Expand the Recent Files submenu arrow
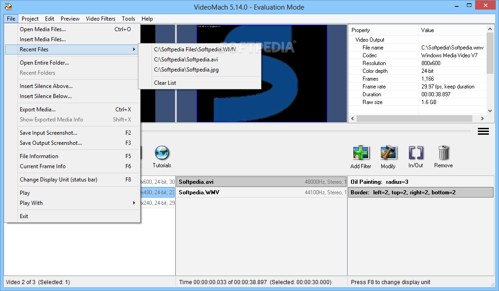The width and height of the screenshot is (499, 291). pos(134,49)
